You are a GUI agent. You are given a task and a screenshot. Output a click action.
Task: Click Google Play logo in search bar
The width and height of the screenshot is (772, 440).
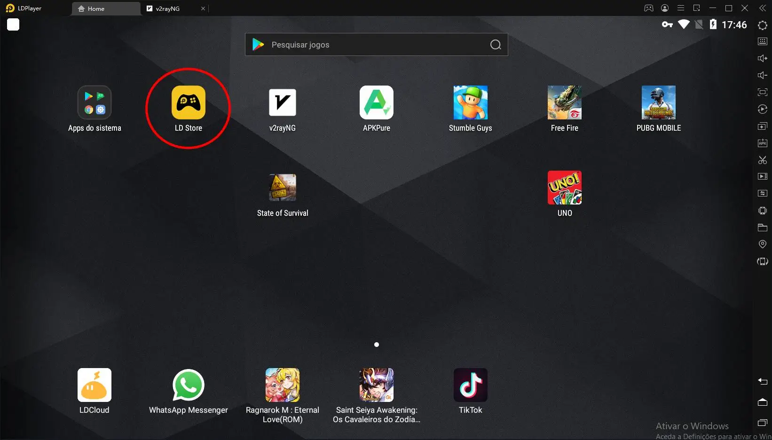(258, 45)
